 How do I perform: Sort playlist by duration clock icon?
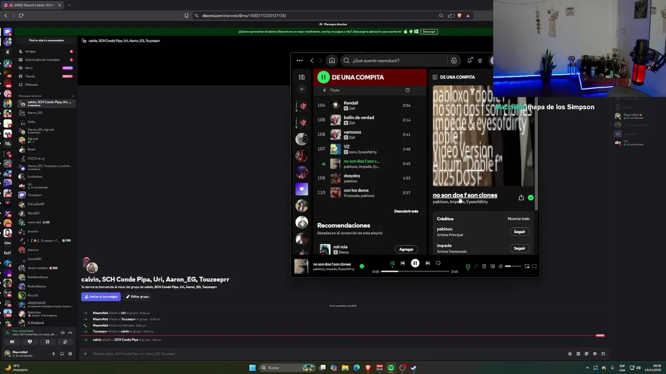coord(407,90)
